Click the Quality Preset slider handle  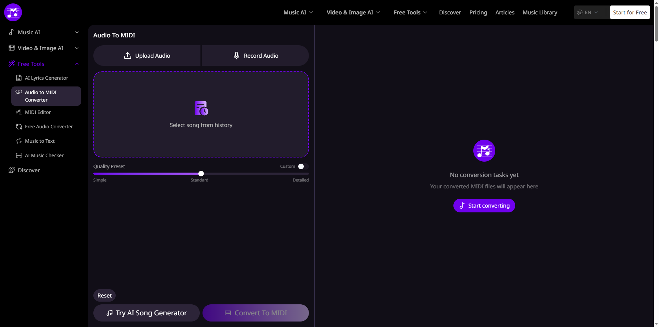(201, 174)
